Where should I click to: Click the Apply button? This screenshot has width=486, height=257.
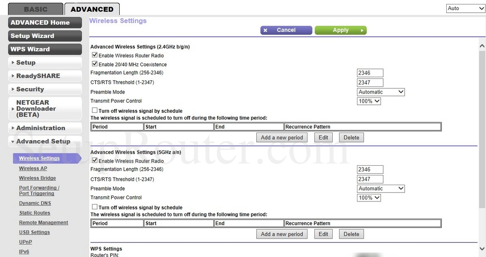pyautogui.click(x=340, y=30)
